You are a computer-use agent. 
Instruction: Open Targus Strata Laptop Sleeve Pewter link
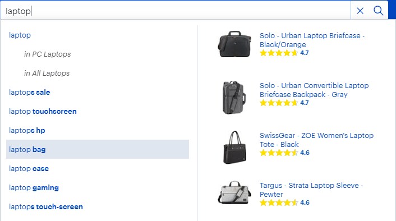(311, 190)
